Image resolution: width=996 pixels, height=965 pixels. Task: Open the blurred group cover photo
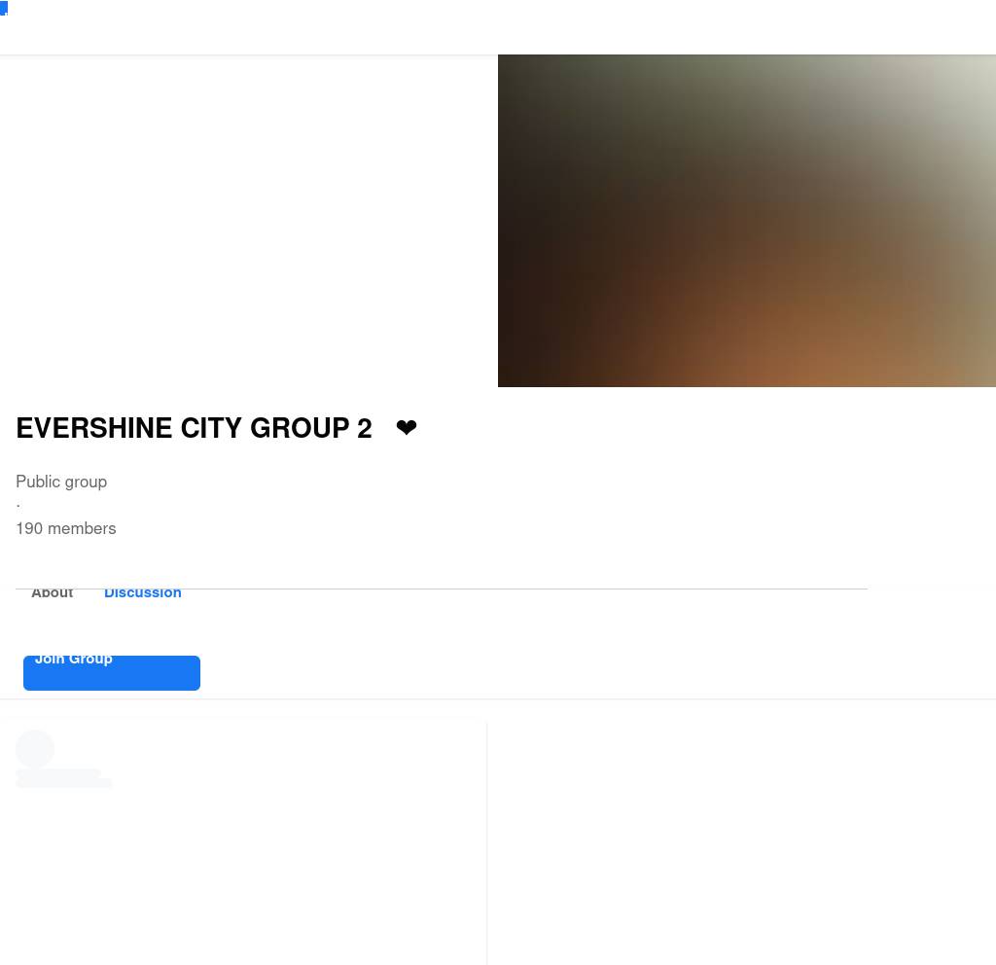click(747, 221)
